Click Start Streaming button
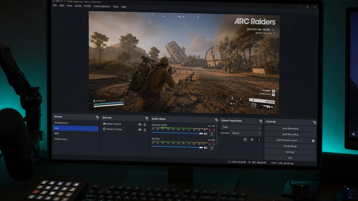The width and height of the screenshot is (358, 201). point(290,129)
